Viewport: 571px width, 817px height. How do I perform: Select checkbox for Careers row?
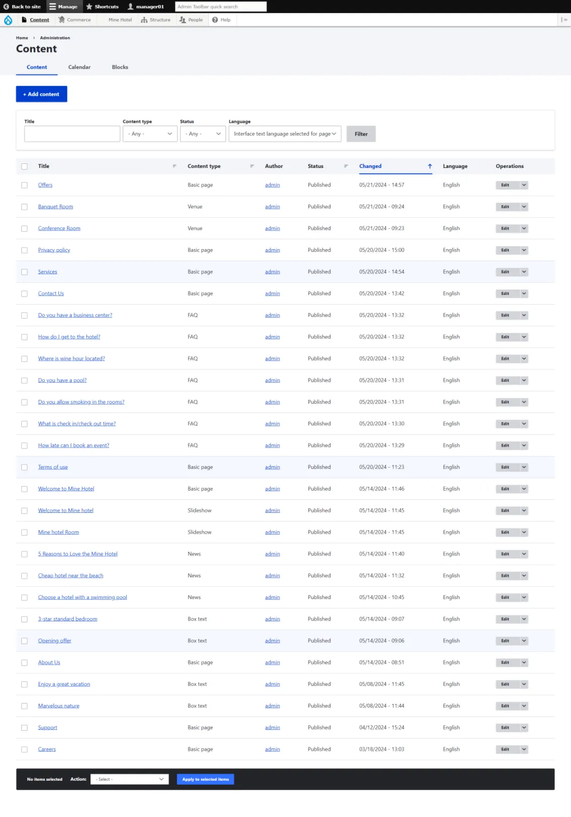point(24,749)
